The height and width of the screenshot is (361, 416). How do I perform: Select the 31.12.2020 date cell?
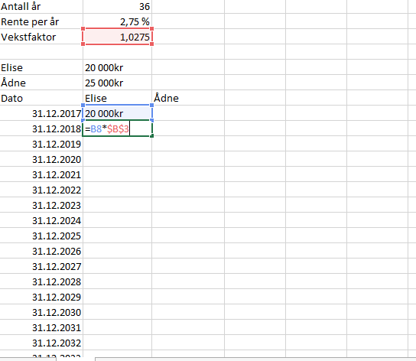(x=41, y=159)
